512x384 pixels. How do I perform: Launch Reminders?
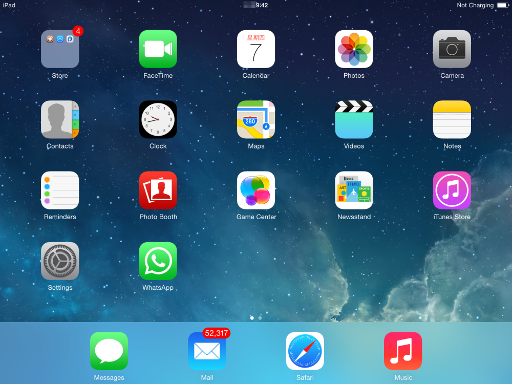60,190
